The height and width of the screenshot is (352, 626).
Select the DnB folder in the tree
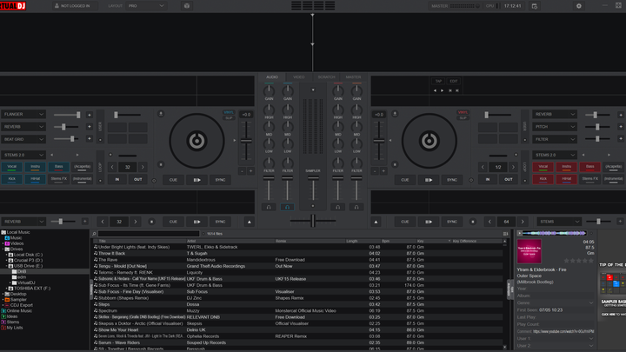pos(22,271)
